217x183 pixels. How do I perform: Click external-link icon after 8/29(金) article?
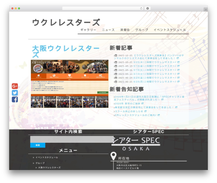click(178, 77)
